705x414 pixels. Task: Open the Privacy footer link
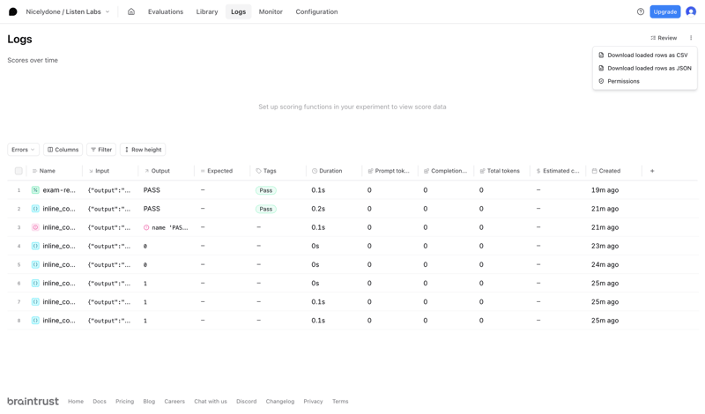coord(313,402)
